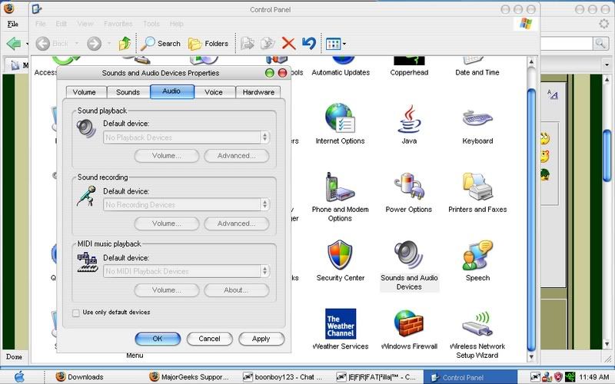
Task: Expand the sound playback default device dropdown
Action: 264,137
